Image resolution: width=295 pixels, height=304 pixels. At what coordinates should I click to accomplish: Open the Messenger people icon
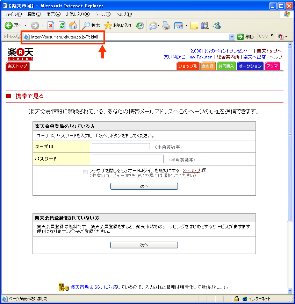click(x=217, y=26)
